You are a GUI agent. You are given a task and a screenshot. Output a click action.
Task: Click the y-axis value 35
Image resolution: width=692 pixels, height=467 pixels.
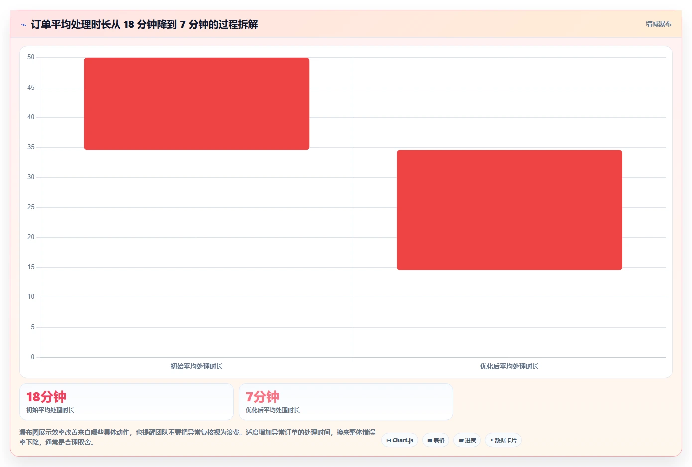tap(31, 147)
